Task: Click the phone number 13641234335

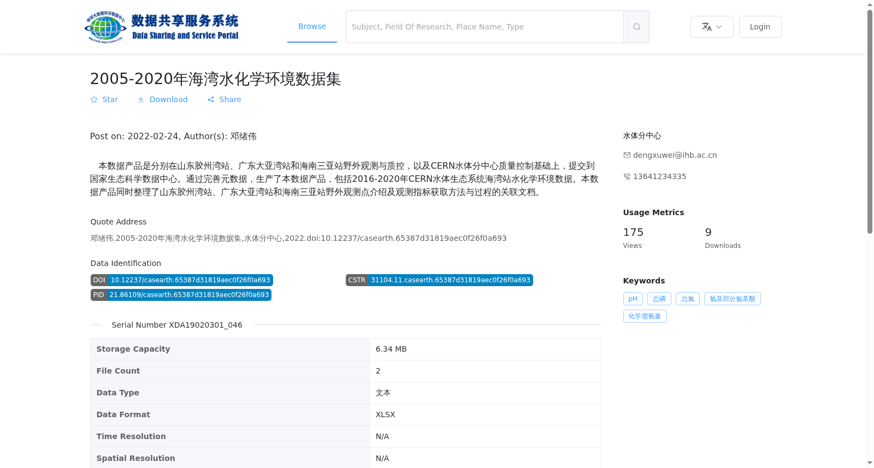Action: (659, 176)
